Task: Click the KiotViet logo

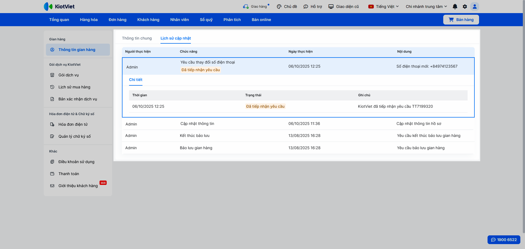Action: click(x=59, y=7)
